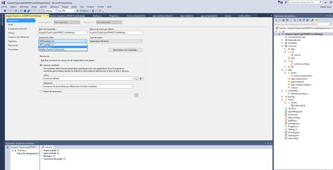Open the Manifeste dropdown
The height and width of the screenshot is (170, 333).
88,86
